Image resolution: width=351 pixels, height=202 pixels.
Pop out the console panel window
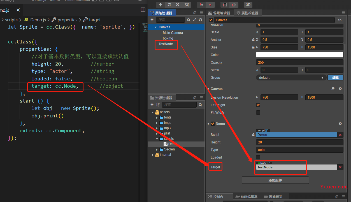(x=337, y=196)
